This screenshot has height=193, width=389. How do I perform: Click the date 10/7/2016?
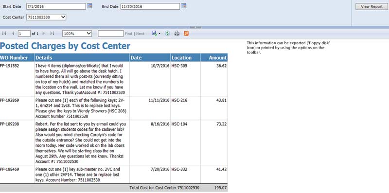(x=160, y=66)
